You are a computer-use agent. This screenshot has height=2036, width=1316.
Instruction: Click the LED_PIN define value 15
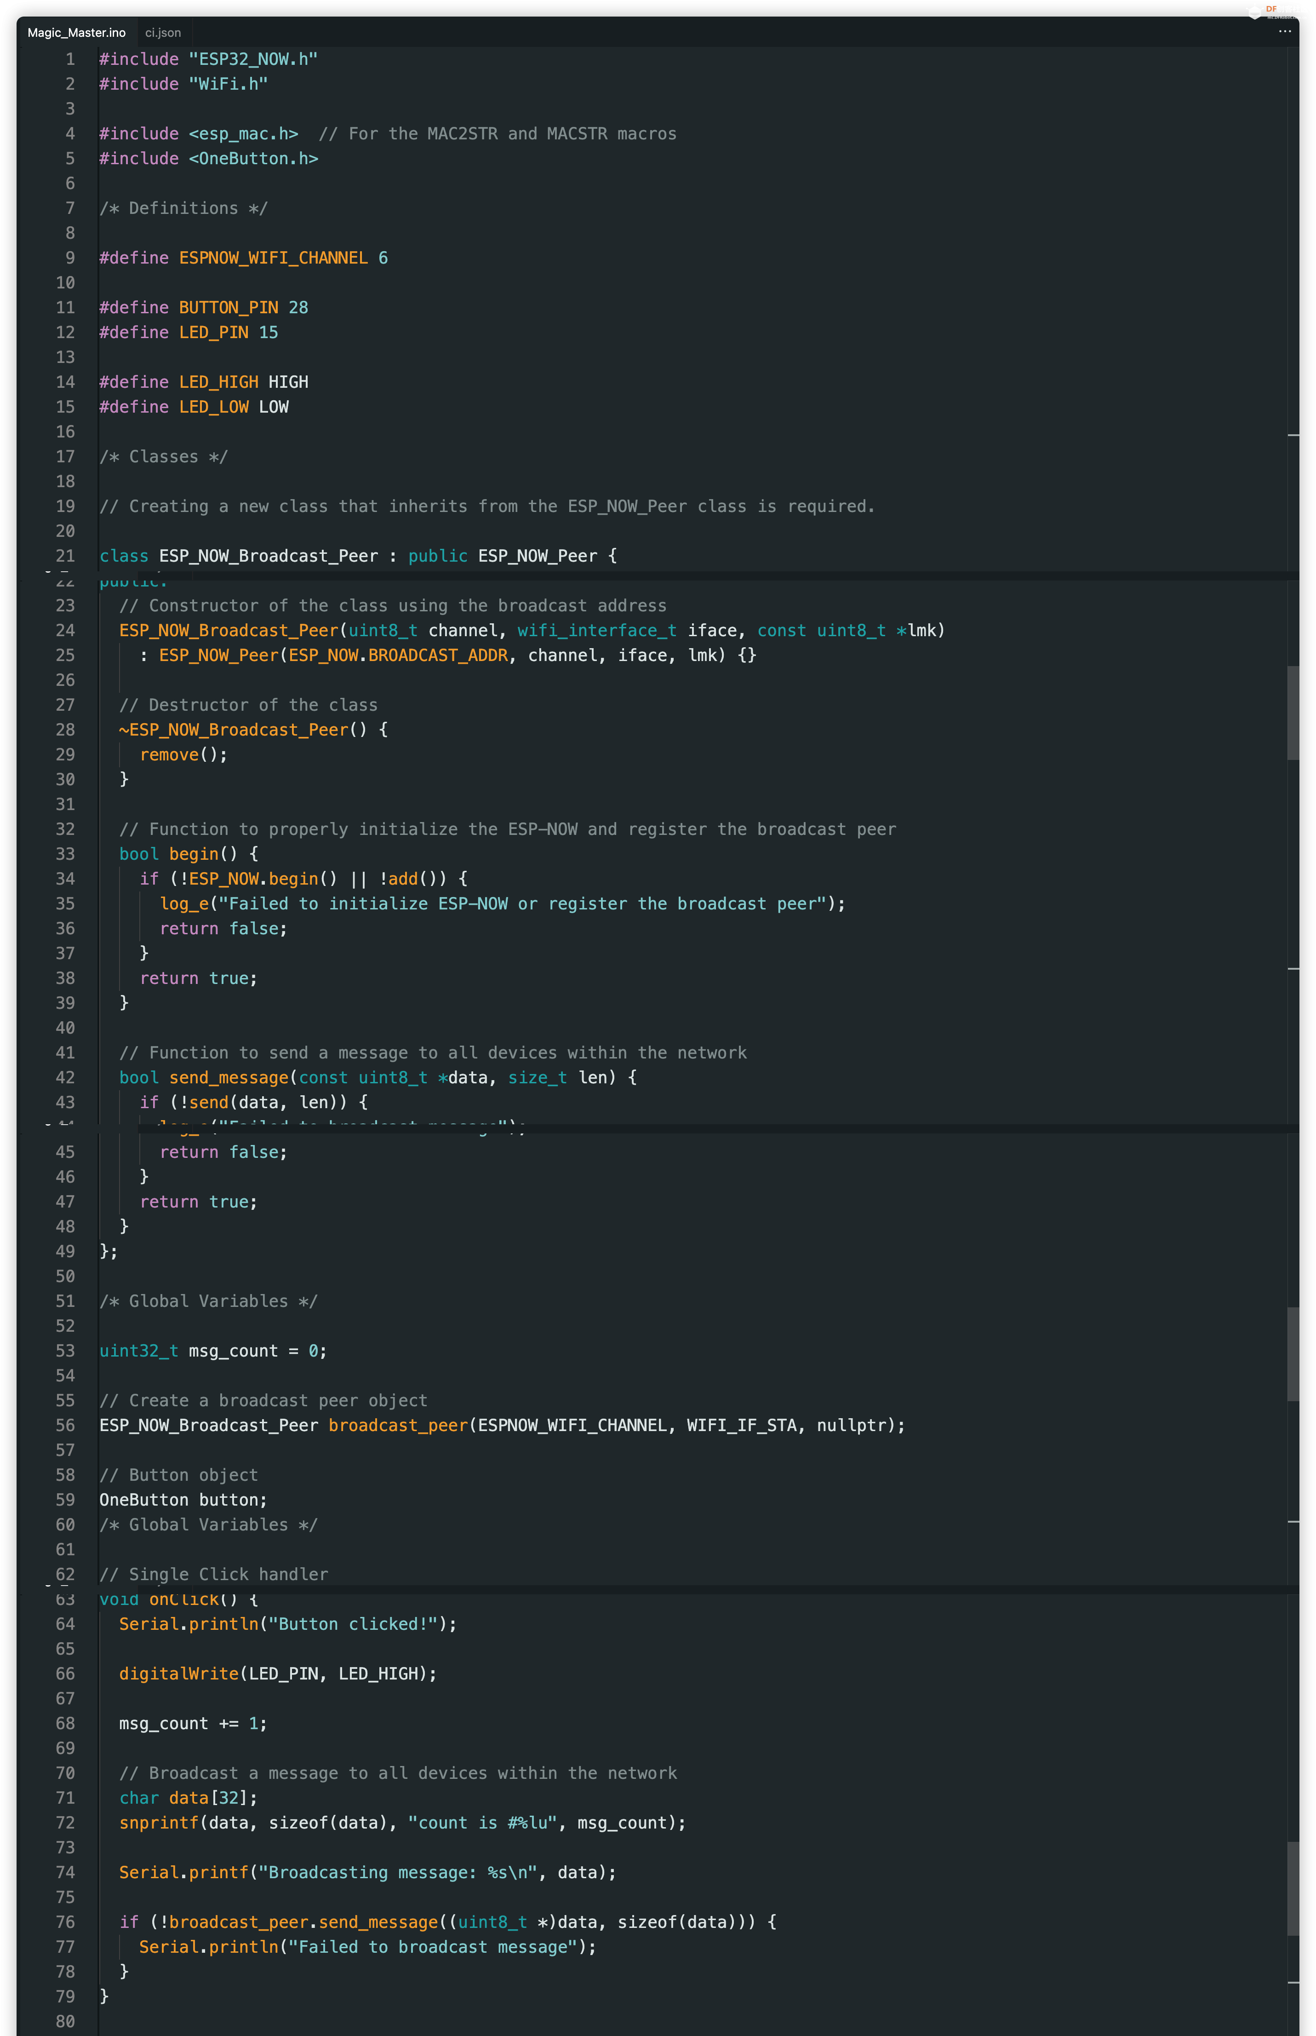pyautogui.click(x=269, y=333)
